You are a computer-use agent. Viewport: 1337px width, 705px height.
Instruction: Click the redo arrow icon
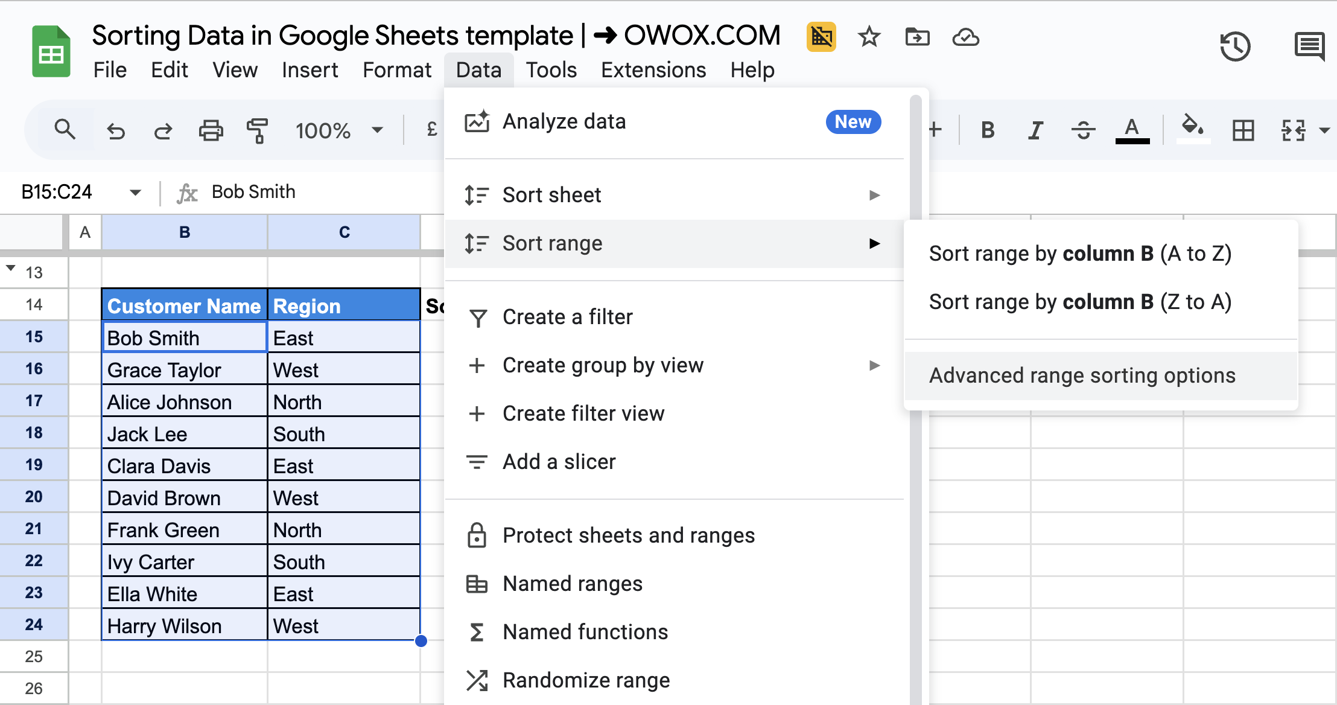tap(163, 130)
